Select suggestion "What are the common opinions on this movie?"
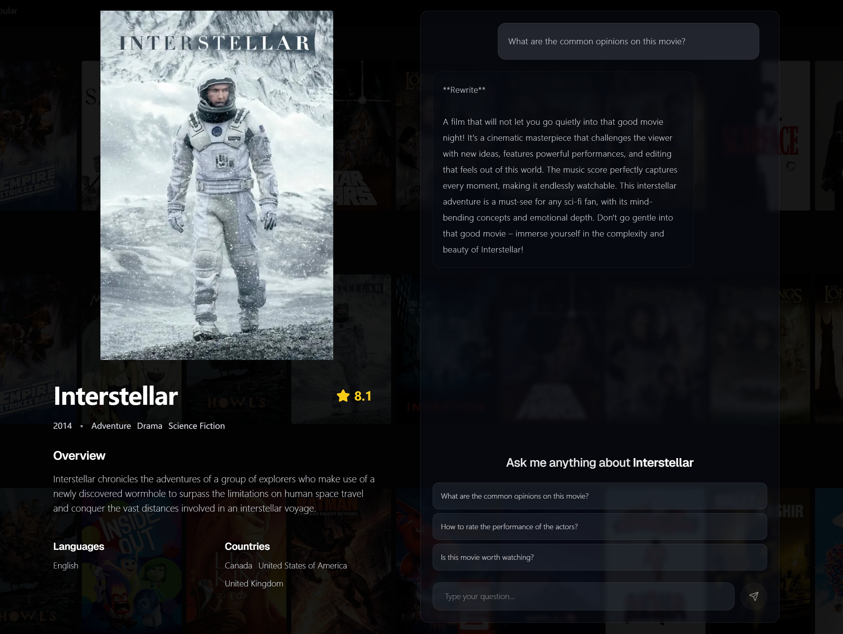 (600, 496)
